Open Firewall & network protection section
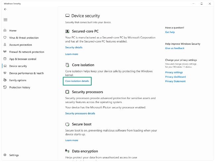 pos(27,52)
